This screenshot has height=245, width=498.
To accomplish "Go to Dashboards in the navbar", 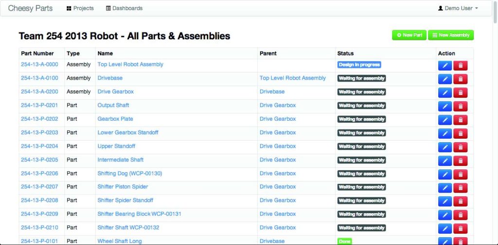I will (x=124, y=8).
